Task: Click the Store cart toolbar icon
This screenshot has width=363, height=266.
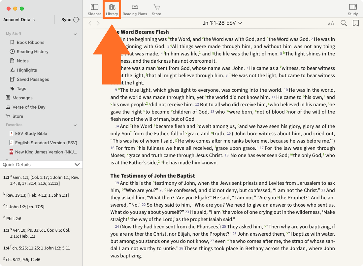Action: pos(156,9)
